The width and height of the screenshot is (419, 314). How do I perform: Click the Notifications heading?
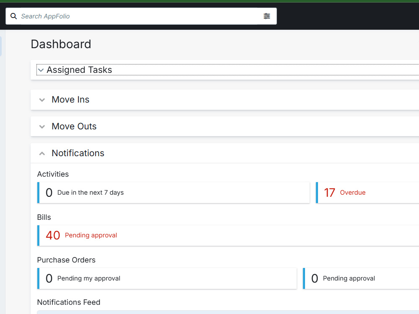(x=78, y=153)
